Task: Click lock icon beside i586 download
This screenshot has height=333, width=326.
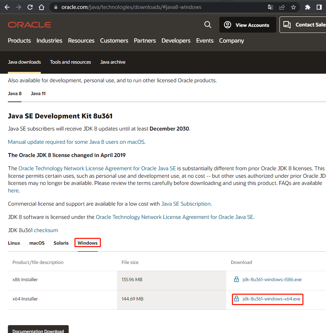Action: tap(236, 279)
